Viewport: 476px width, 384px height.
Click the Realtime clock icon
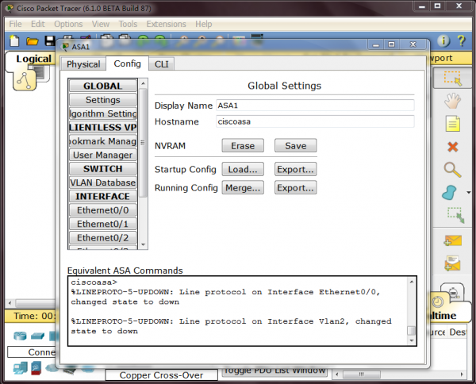tap(437, 302)
